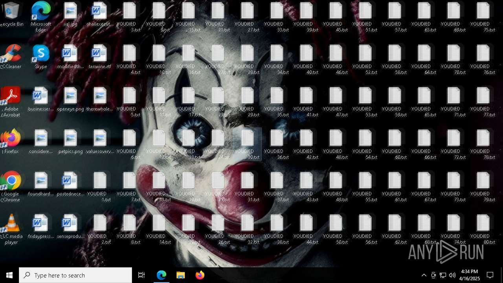Select the YOUDIED 1.txt file

pyautogui.click(x=100, y=187)
